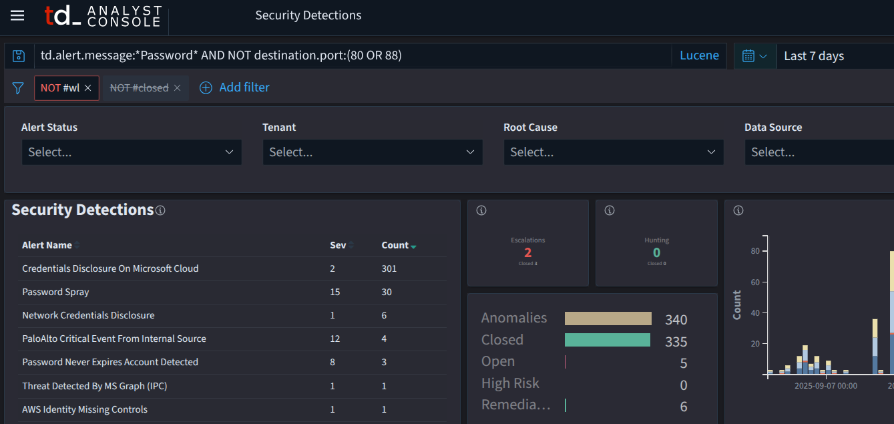Viewport: 894px width, 424px height.
Task: Toggle the NOT #wl filter pill
Action: 59,88
